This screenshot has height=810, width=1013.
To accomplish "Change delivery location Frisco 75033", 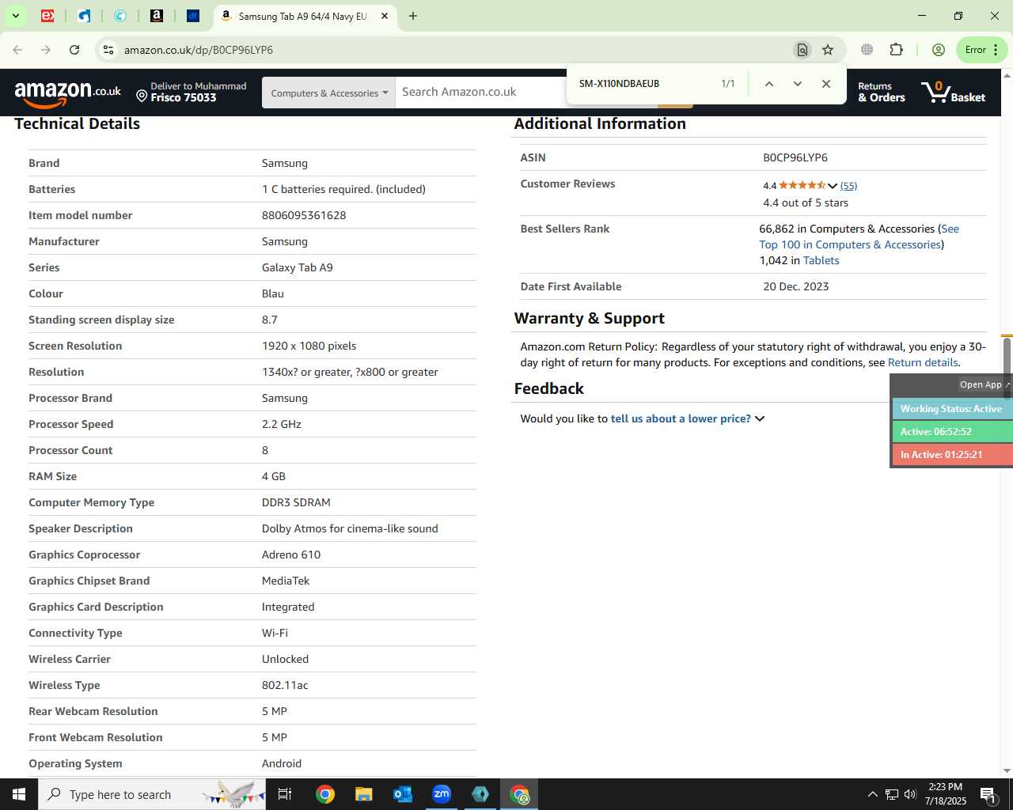I will click(191, 92).
